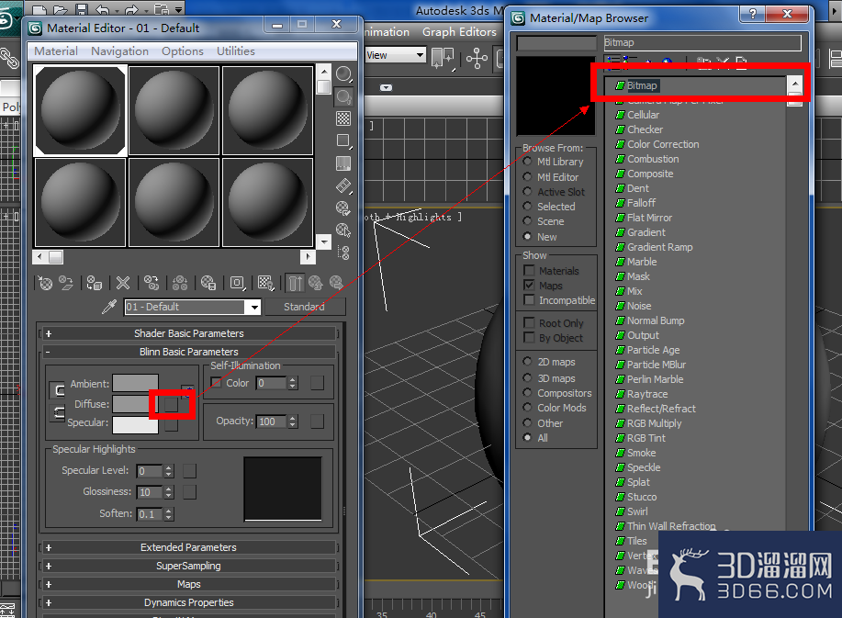Click Assign Material to Selection icon

click(x=95, y=283)
